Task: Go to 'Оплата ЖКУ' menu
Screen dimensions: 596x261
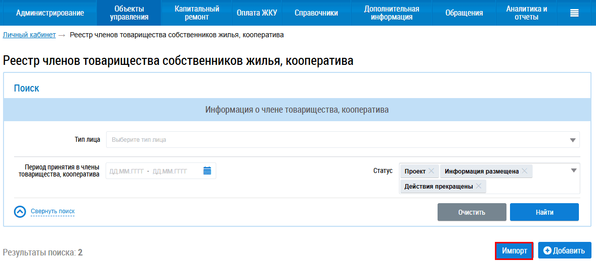Action: coord(257,13)
